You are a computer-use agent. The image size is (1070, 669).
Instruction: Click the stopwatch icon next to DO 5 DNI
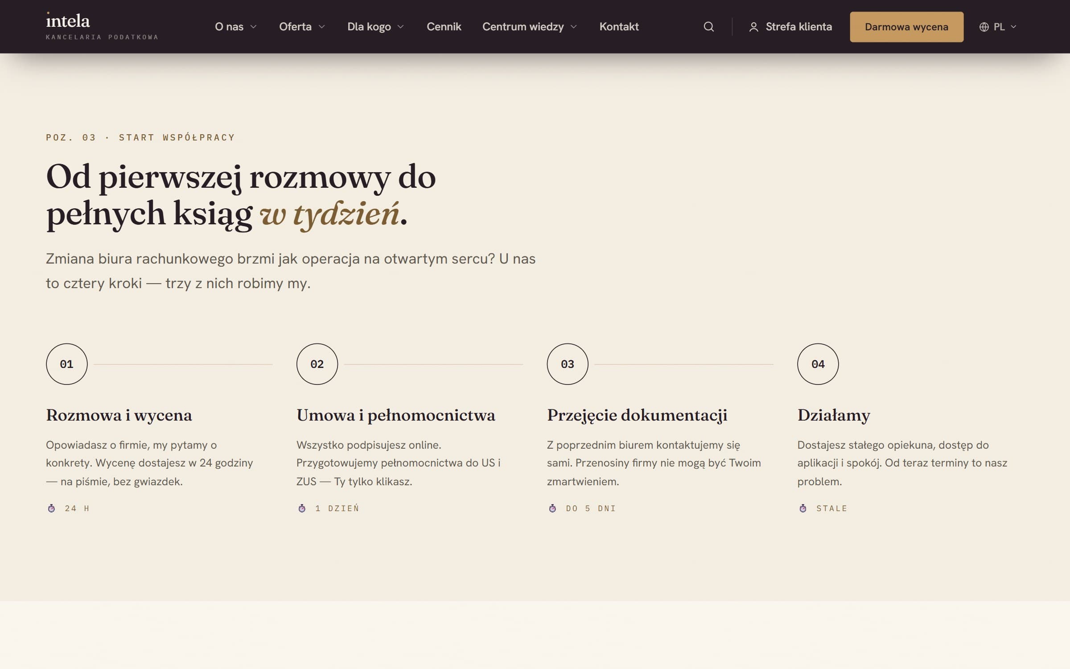[552, 508]
